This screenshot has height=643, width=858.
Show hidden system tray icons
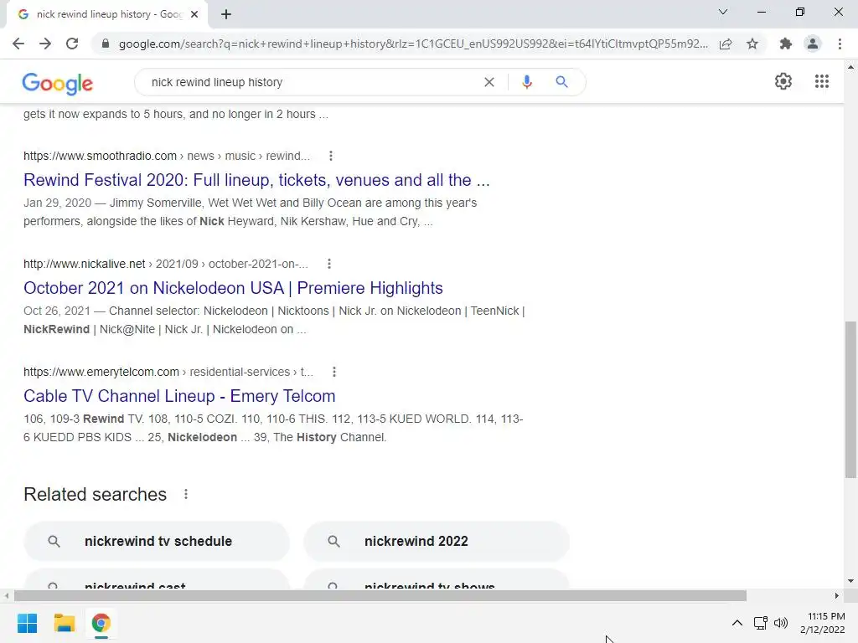737,623
